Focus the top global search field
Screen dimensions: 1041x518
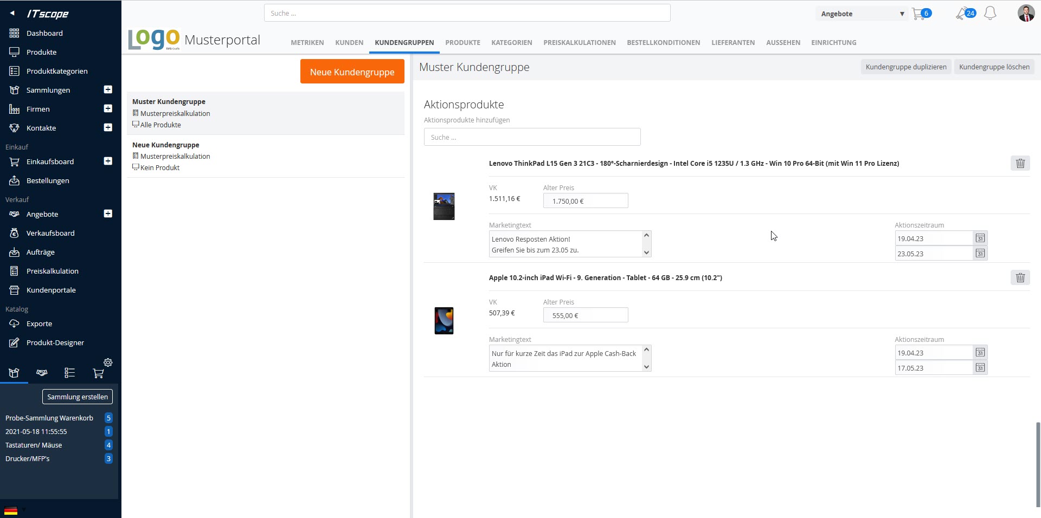[x=467, y=13]
